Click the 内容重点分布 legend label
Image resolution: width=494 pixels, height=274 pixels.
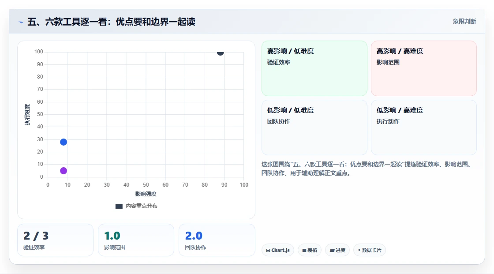pyautogui.click(x=141, y=206)
